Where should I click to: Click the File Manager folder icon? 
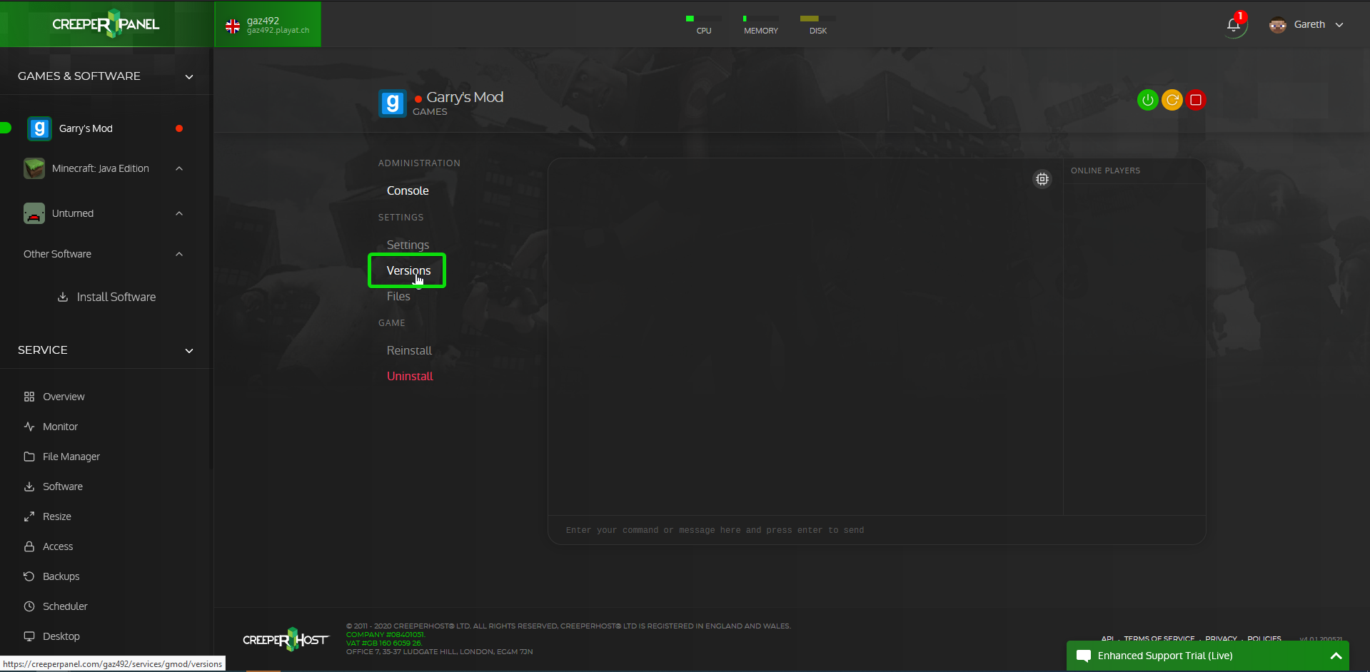pyautogui.click(x=29, y=457)
